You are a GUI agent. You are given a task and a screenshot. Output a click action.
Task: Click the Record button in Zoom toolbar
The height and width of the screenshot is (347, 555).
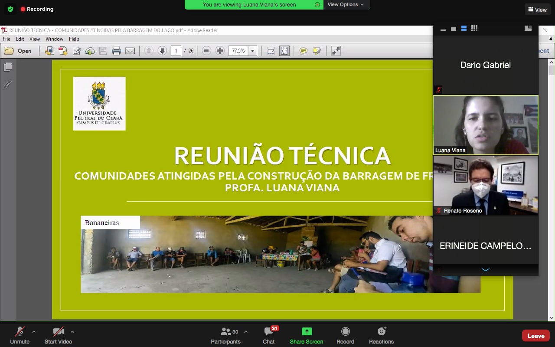345,335
